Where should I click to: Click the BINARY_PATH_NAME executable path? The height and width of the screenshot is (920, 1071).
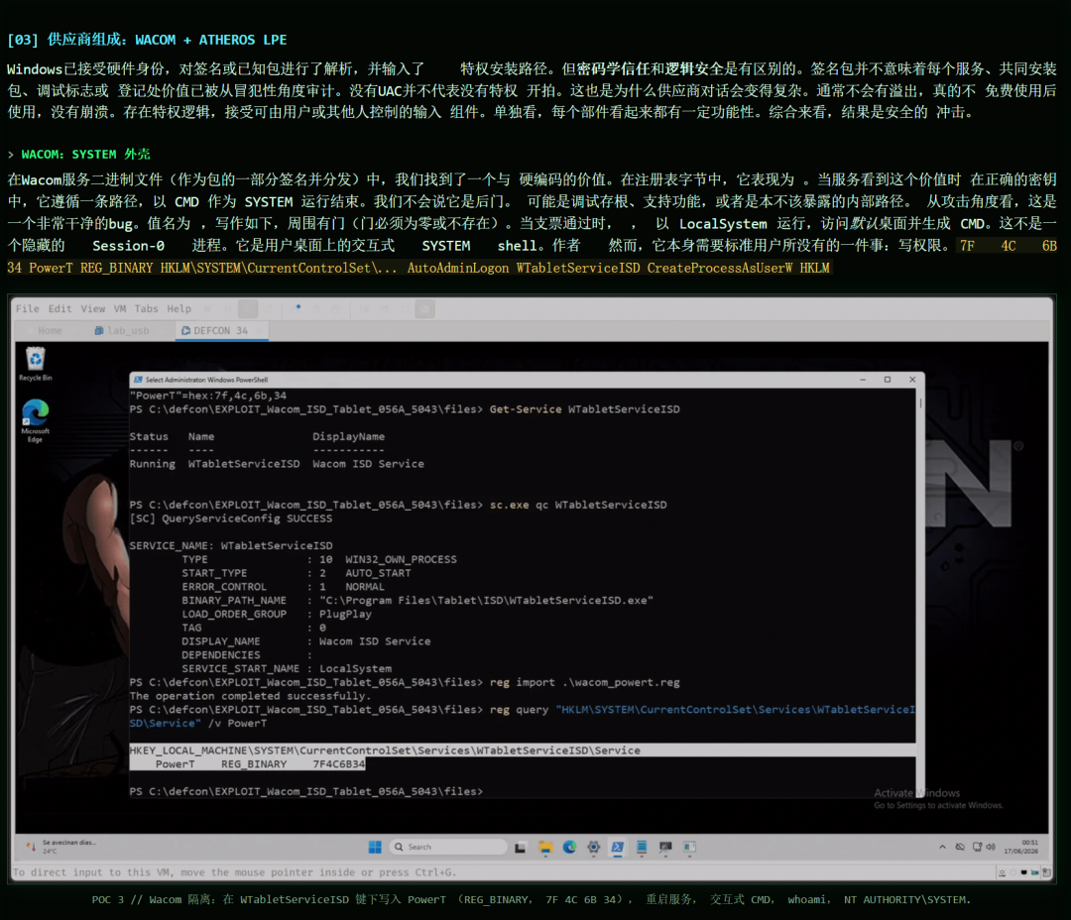point(486,601)
